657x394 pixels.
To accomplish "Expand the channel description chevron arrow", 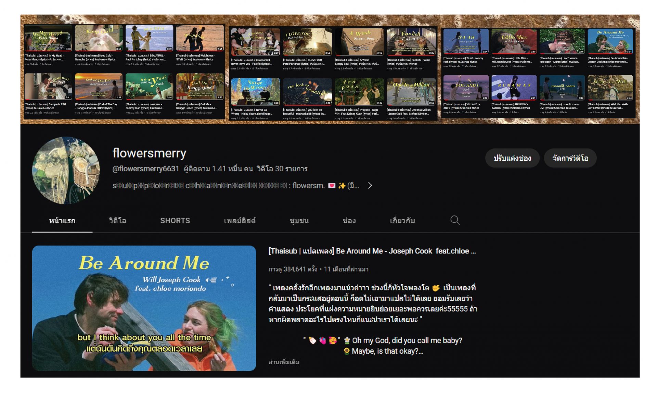I will (370, 186).
